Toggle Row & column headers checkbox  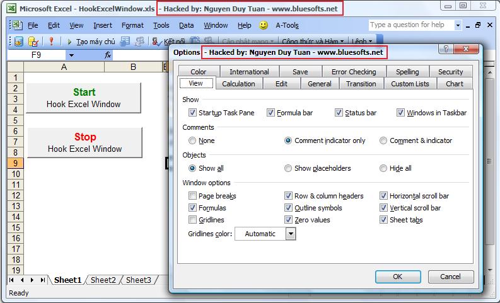288,196
